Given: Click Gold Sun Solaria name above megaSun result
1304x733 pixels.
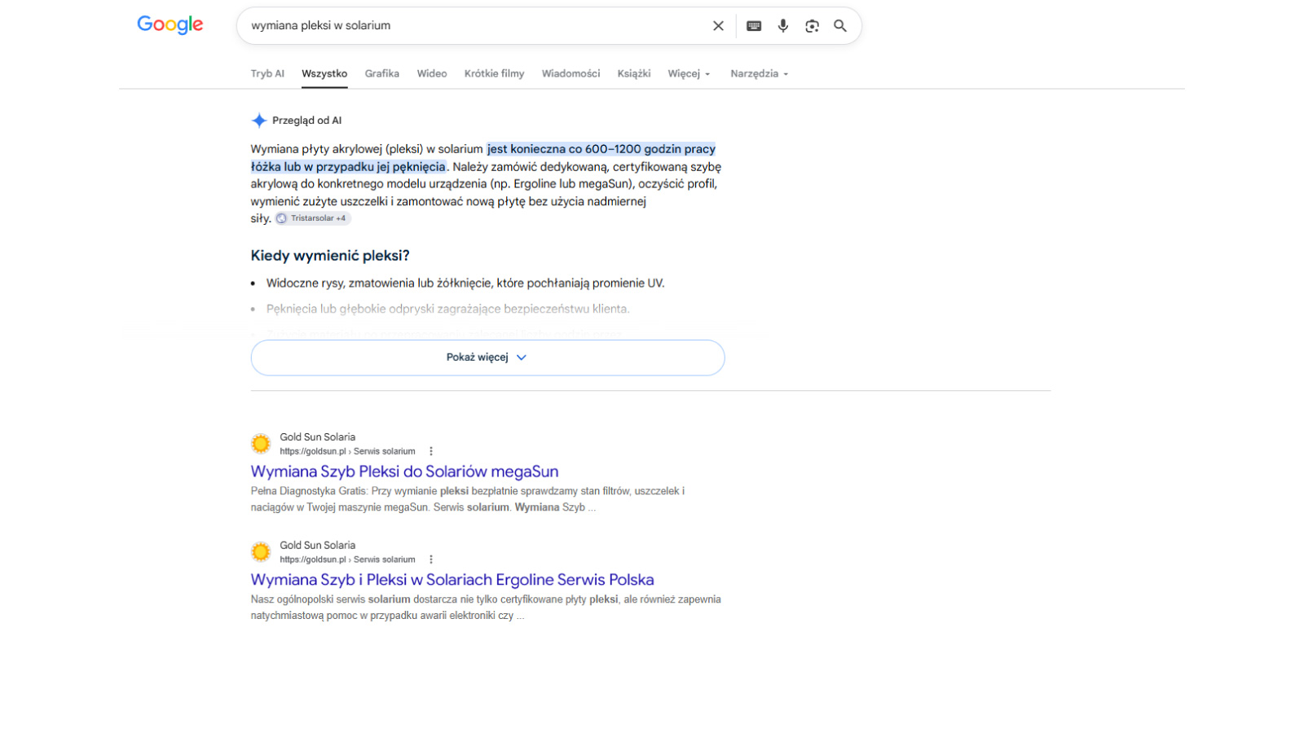Looking at the screenshot, I should [x=317, y=437].
